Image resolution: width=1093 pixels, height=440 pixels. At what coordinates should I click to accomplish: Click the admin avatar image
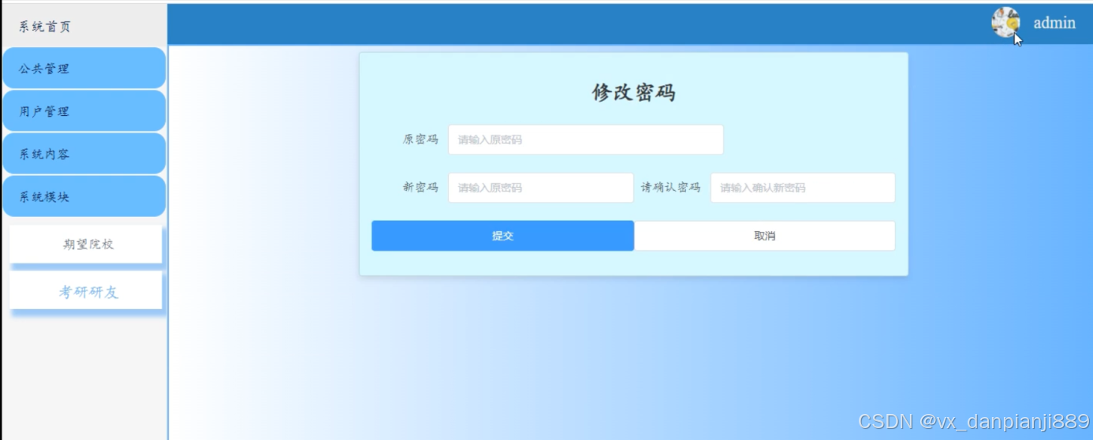pyautogui.click(x=1005, y=22)
